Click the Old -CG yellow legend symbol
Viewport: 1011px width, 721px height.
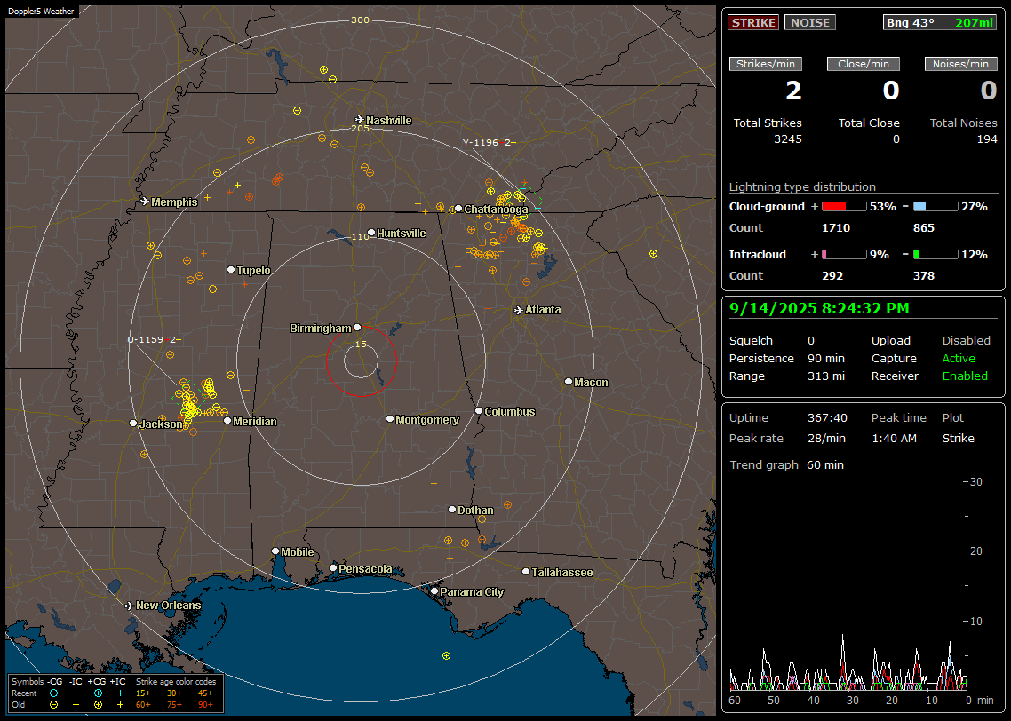click(53, 705)
